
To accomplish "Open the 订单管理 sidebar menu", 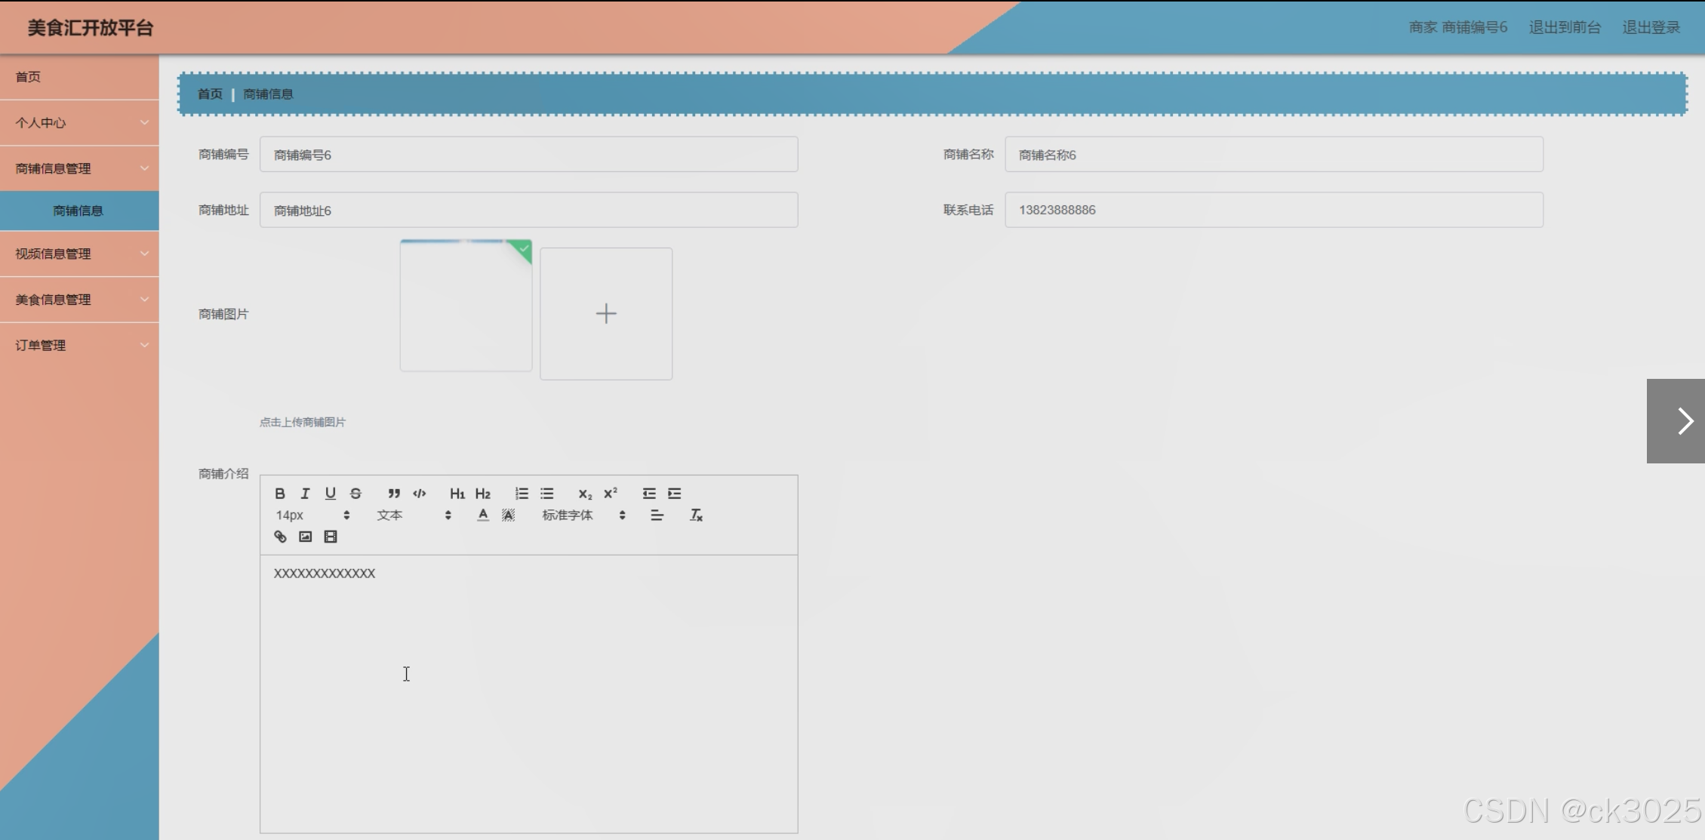I will coord(79,345).
